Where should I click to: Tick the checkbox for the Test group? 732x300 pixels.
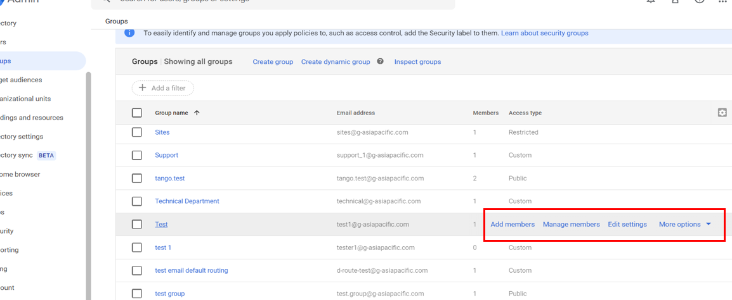137,224
